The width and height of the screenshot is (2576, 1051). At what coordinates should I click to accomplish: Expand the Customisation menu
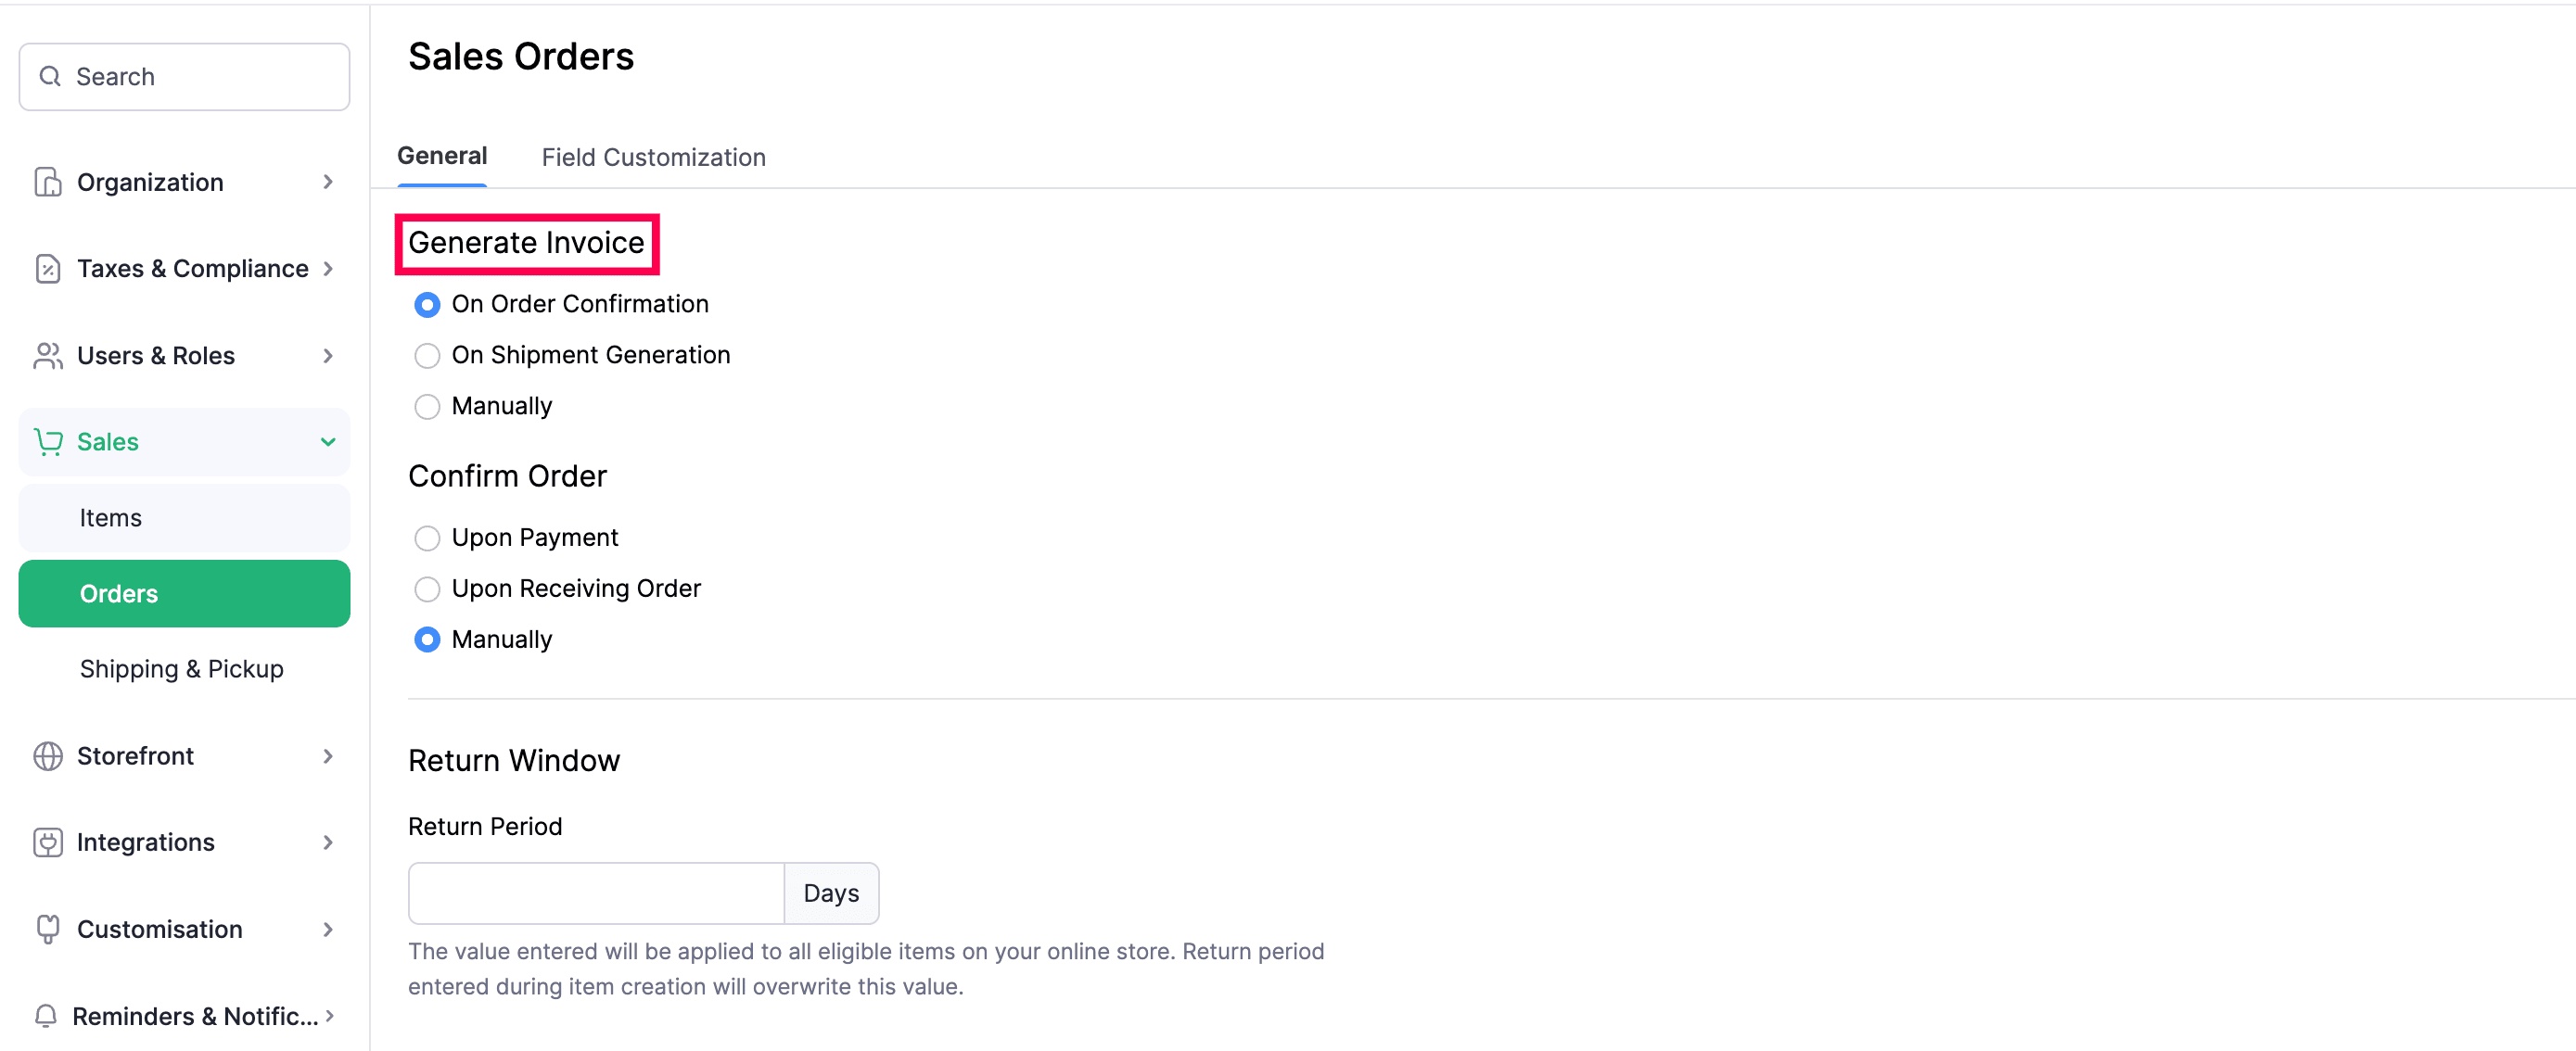327,929
